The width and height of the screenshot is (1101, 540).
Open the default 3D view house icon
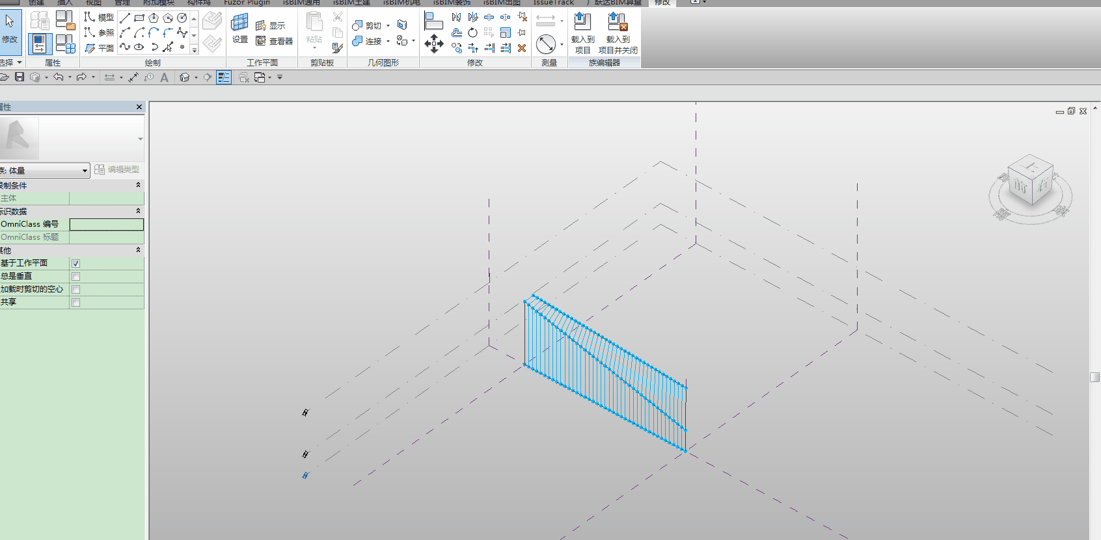[185, 77]
